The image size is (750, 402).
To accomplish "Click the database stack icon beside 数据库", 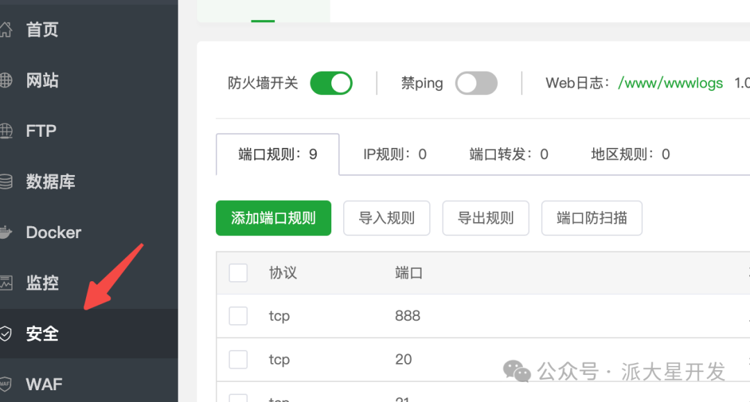I will pos(6,182).
